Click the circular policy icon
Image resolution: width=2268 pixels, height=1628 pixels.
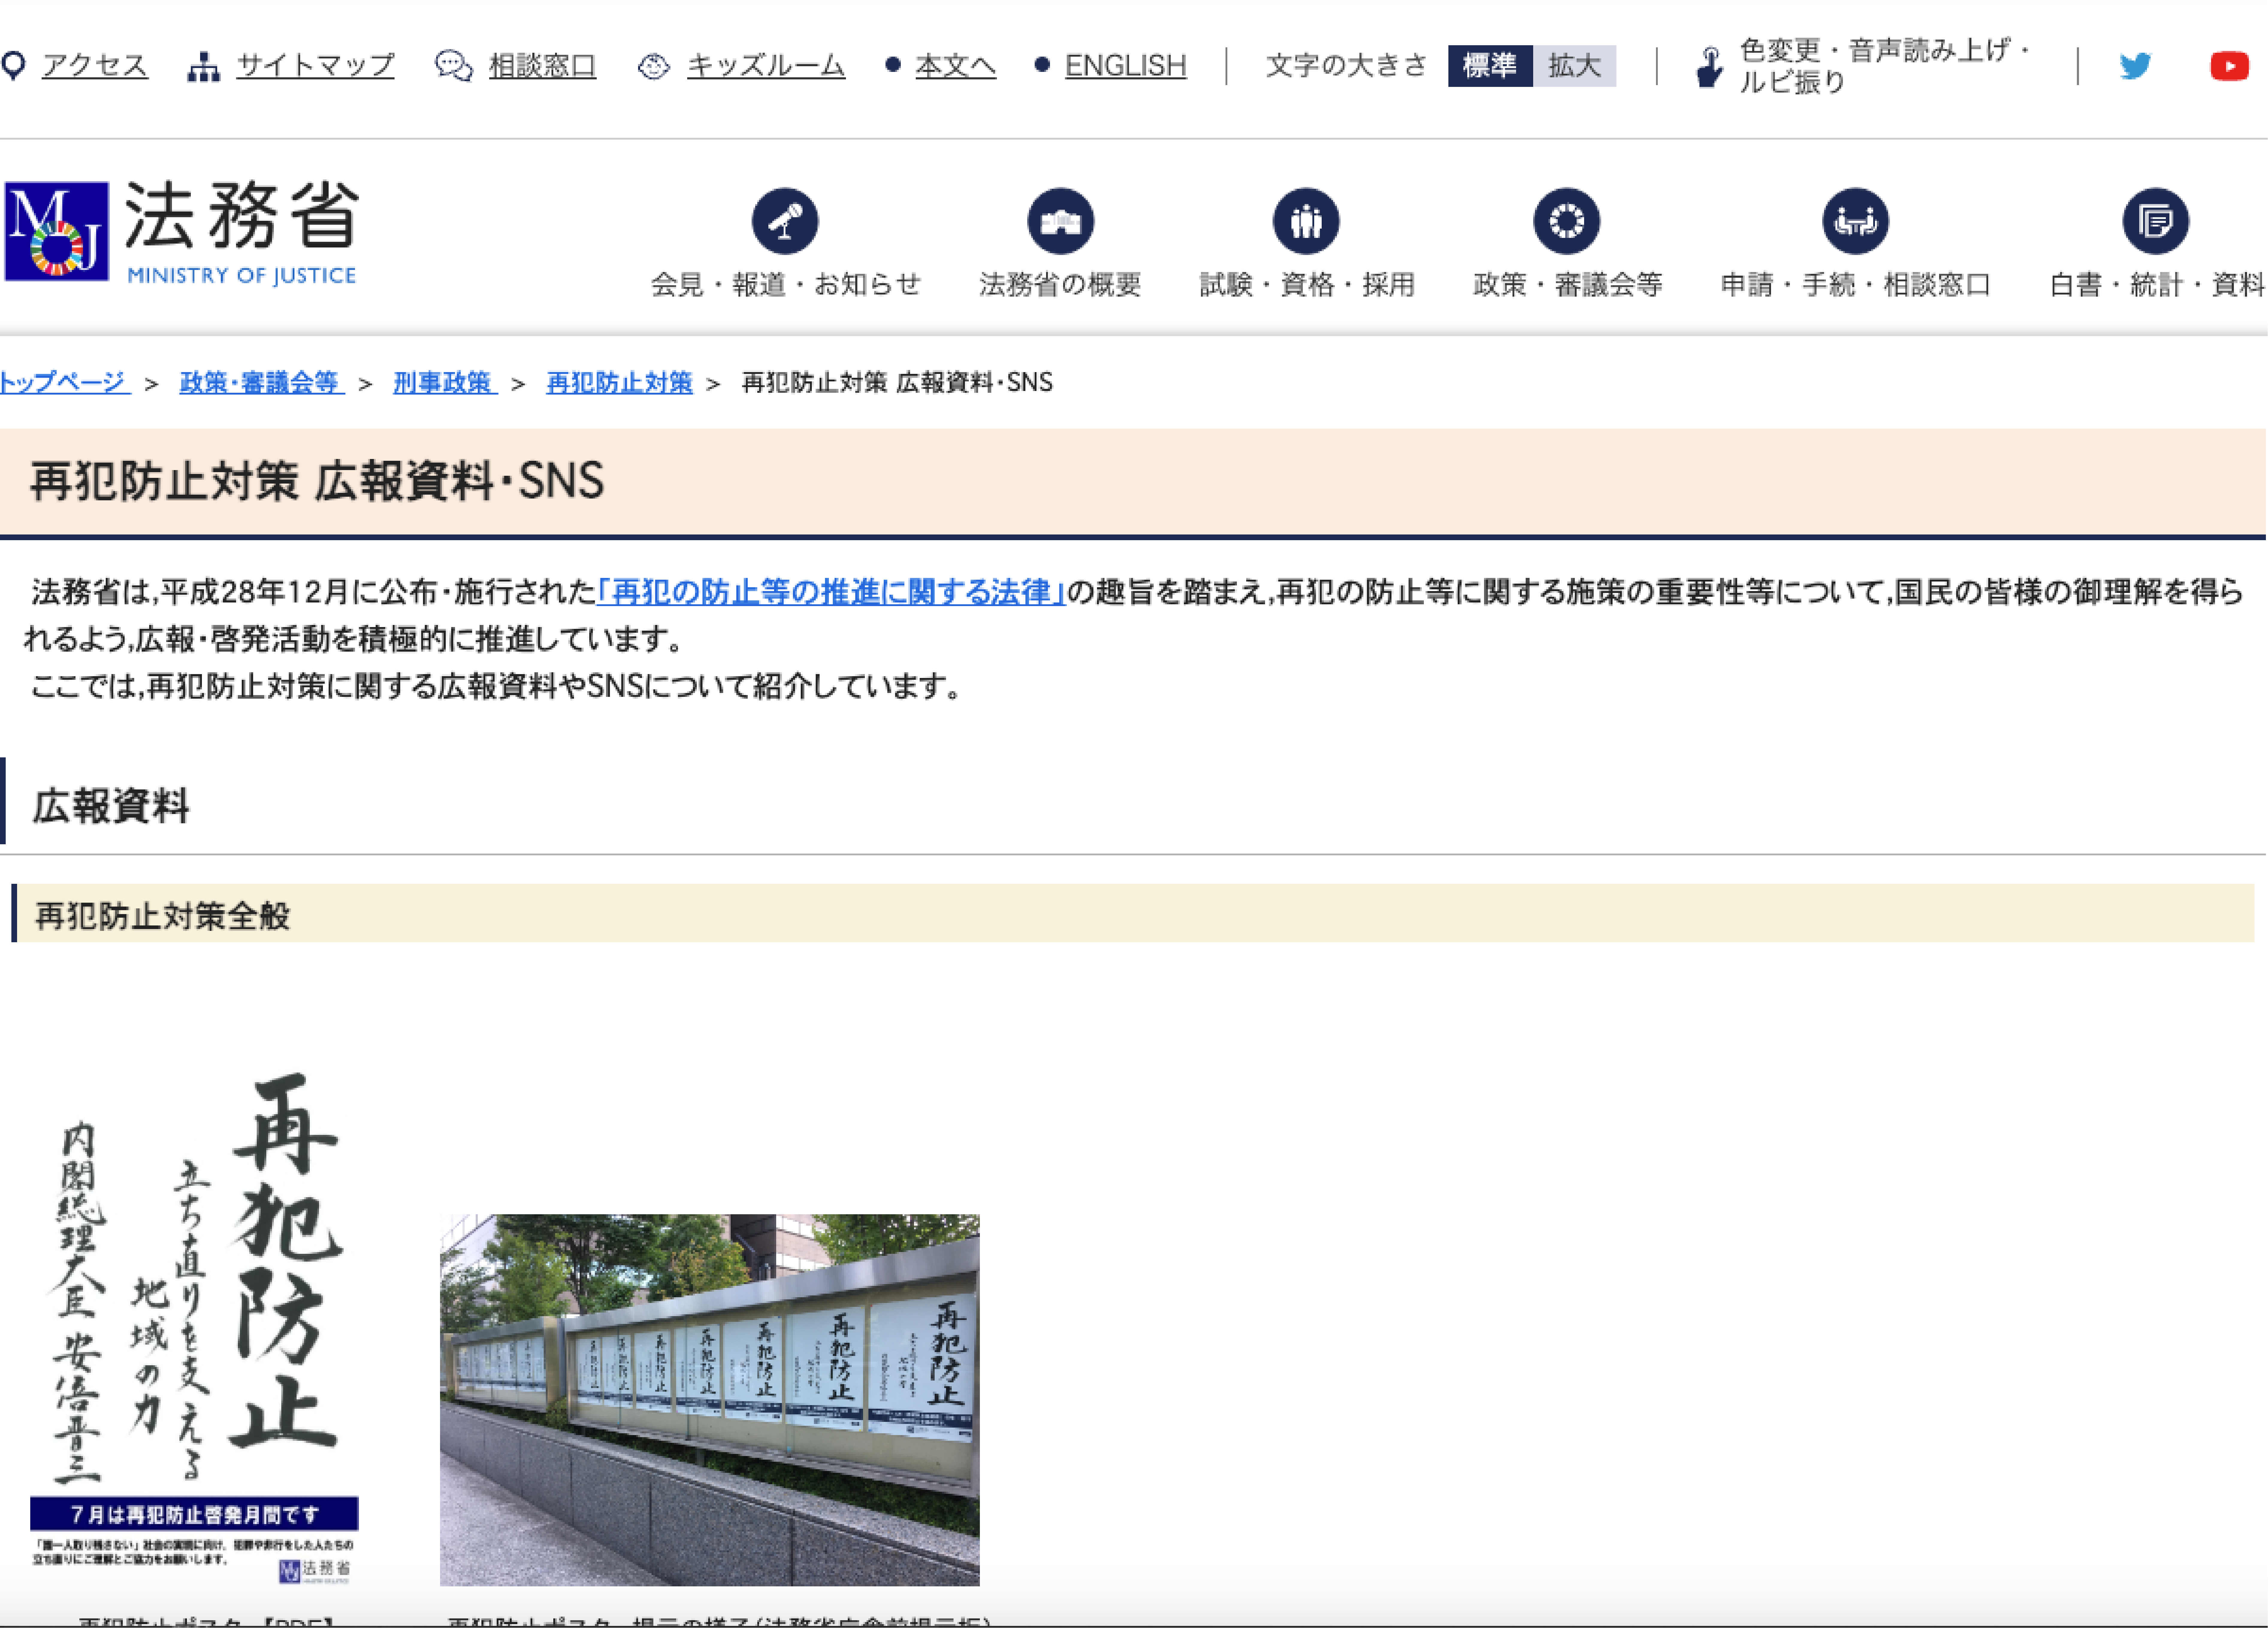[1567, 221]
